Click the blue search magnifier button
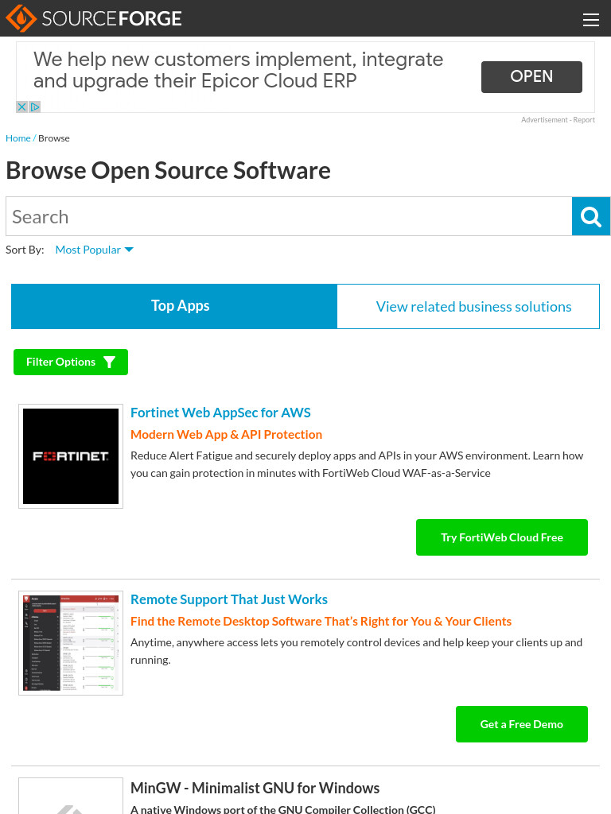 [591, 216]
